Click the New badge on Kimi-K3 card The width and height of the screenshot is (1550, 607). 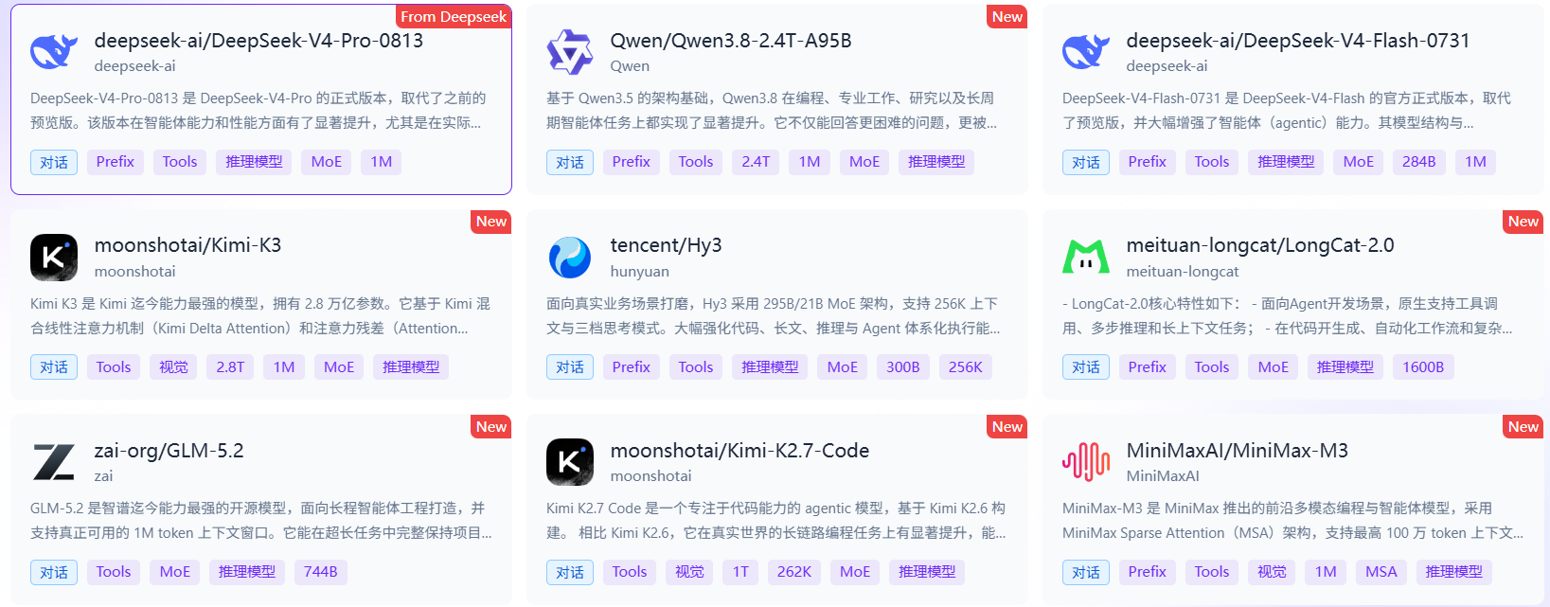[x=491, y=221]
